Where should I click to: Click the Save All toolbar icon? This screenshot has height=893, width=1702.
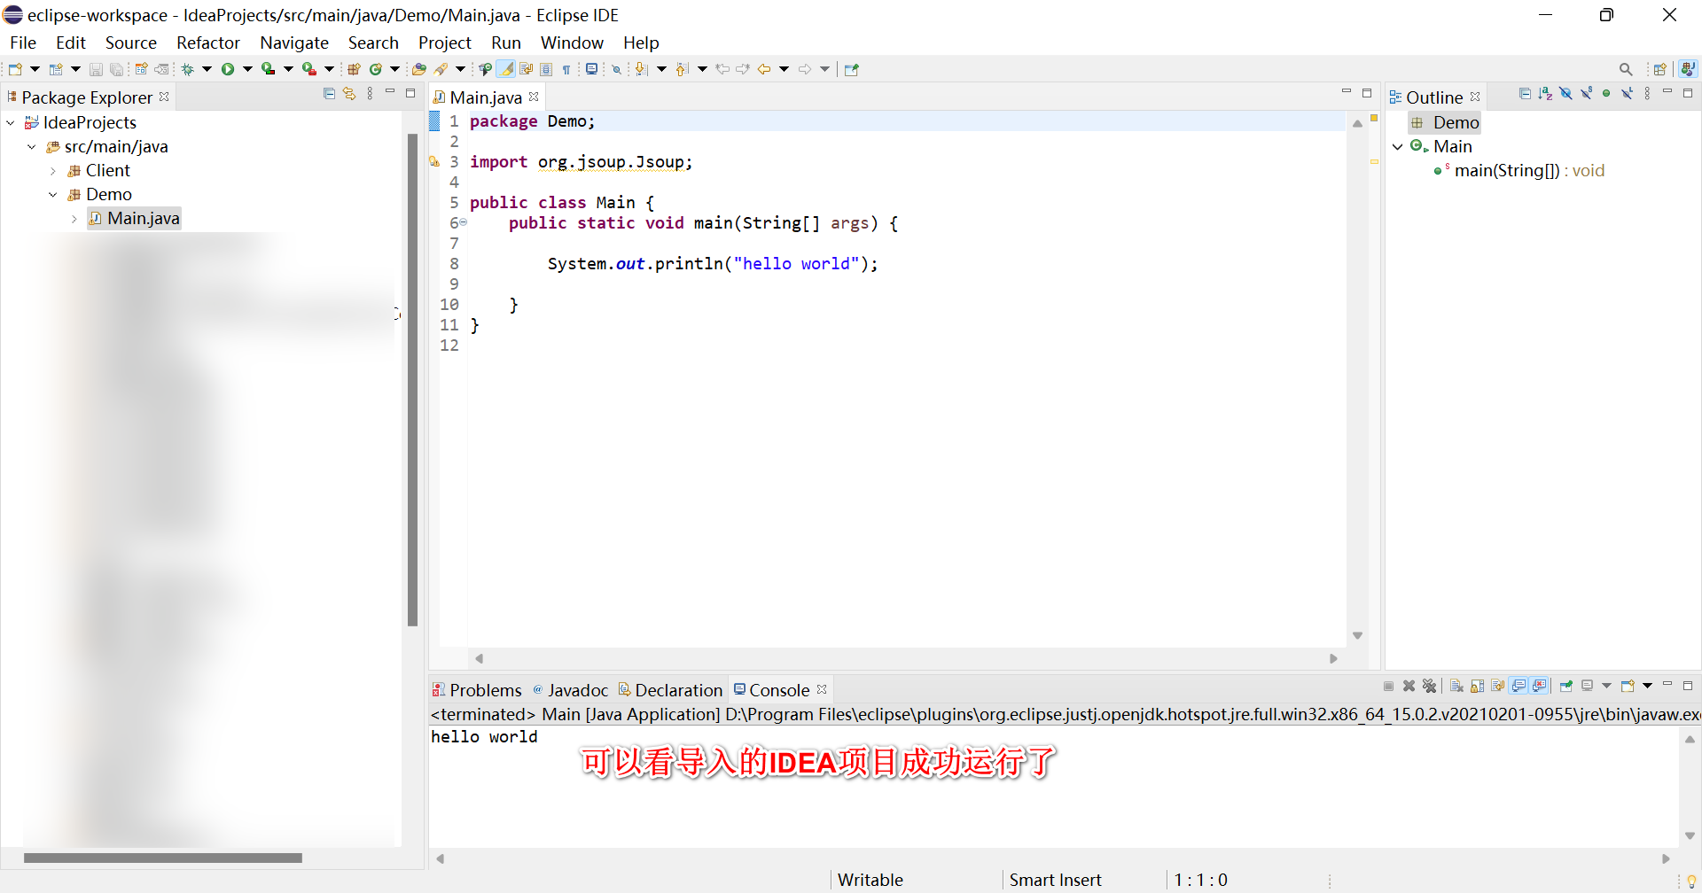click(x=116, y=69)
